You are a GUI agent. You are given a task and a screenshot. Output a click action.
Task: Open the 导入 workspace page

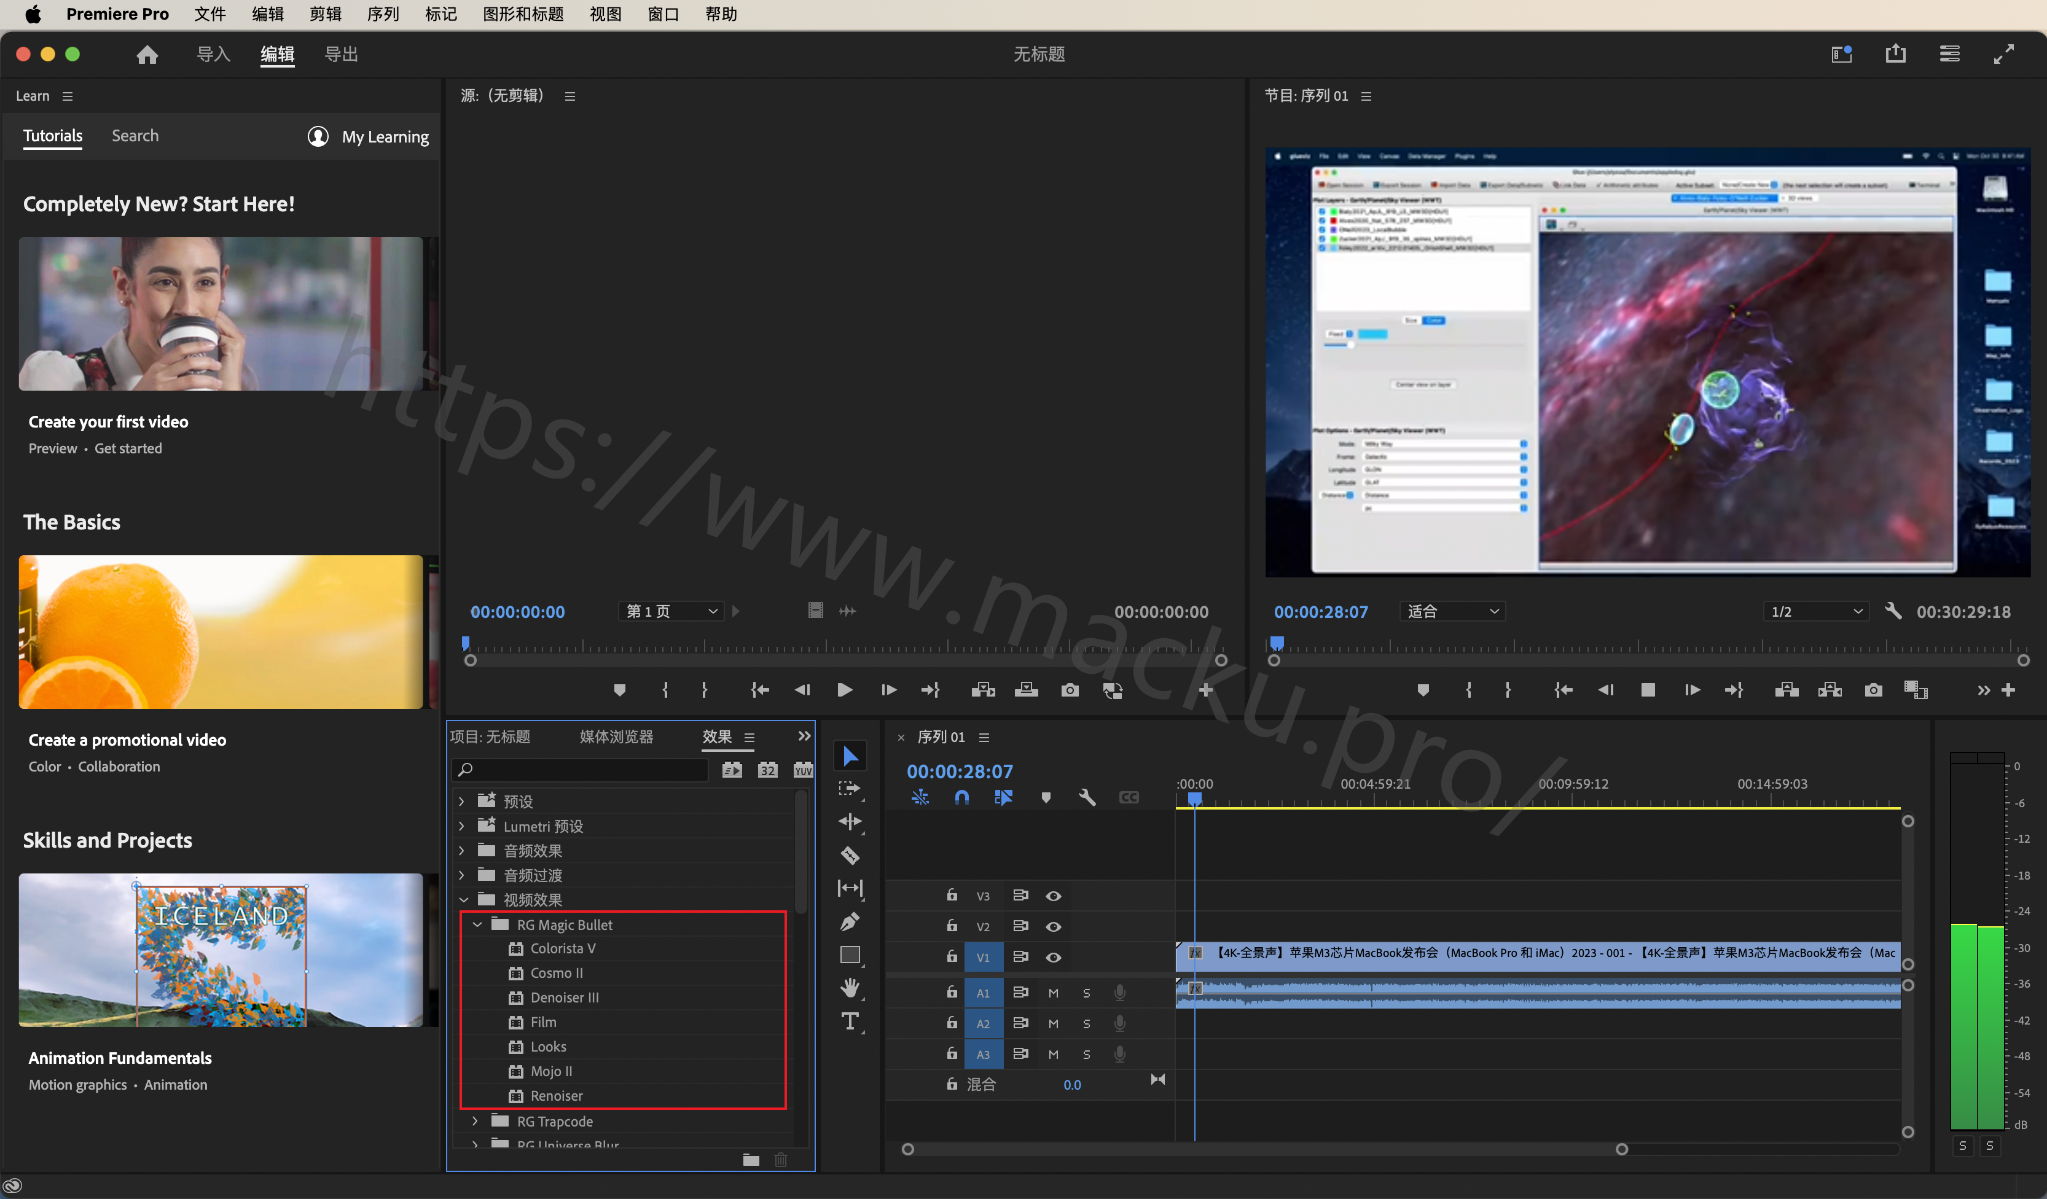(x=214, y=55)
